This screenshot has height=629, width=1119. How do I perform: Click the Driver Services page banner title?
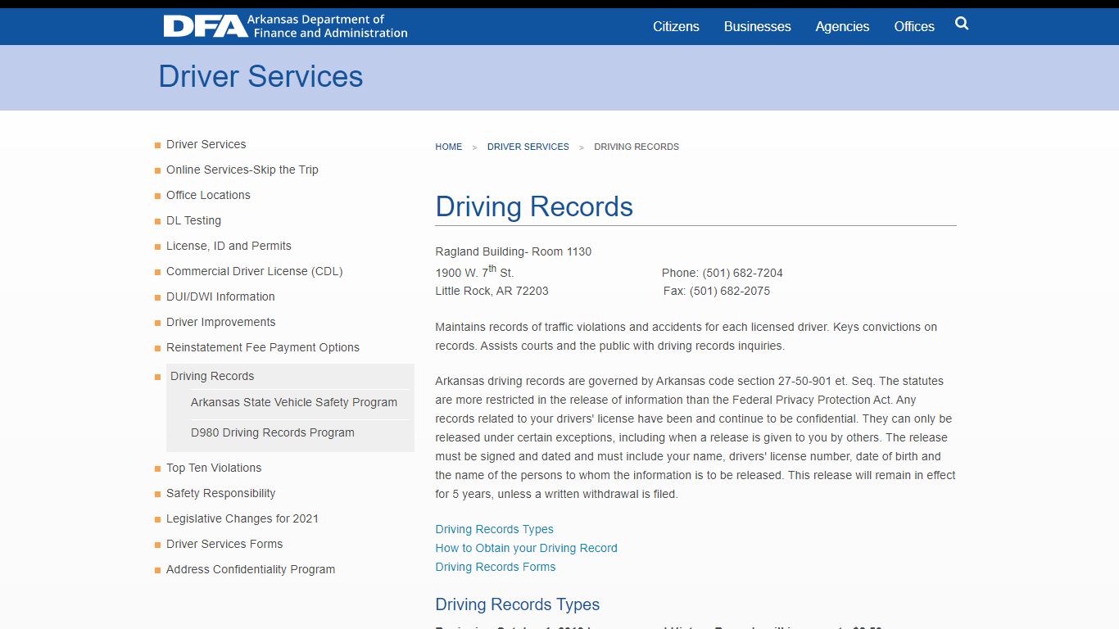point(260,76)
